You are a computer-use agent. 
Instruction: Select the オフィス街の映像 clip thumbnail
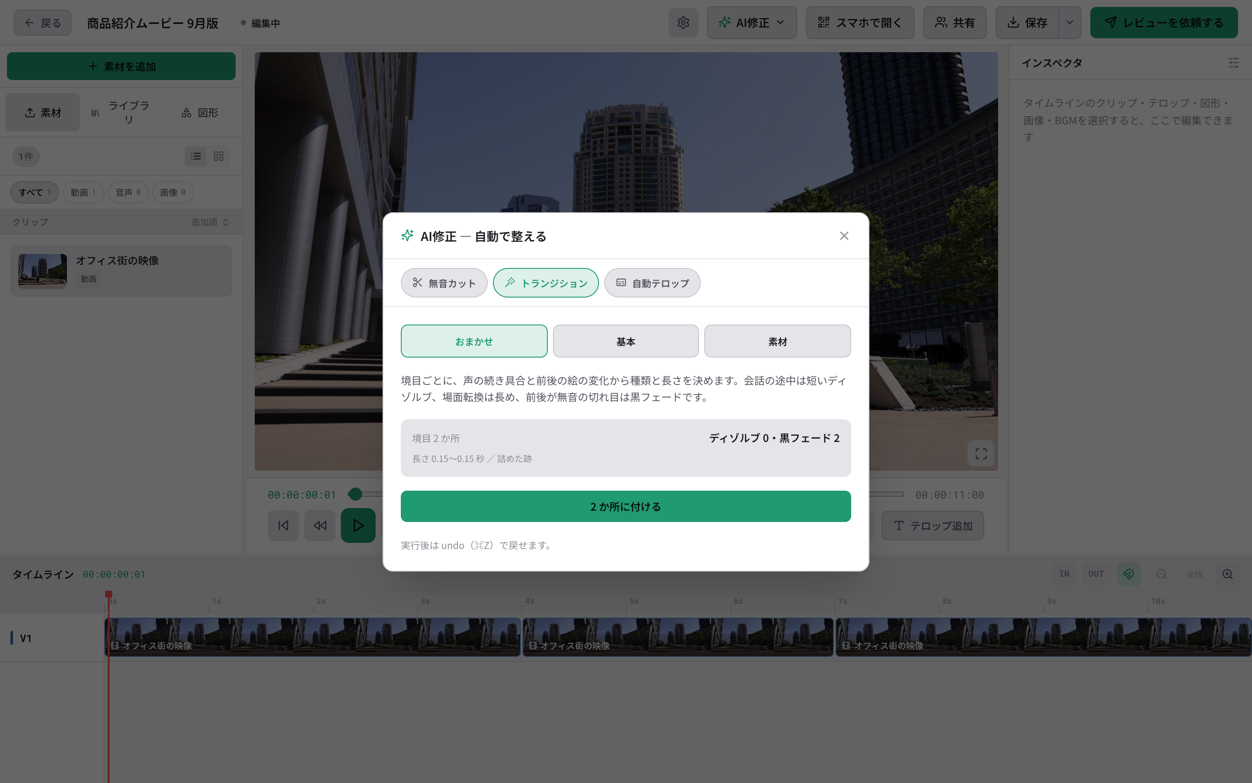[43, 271]
